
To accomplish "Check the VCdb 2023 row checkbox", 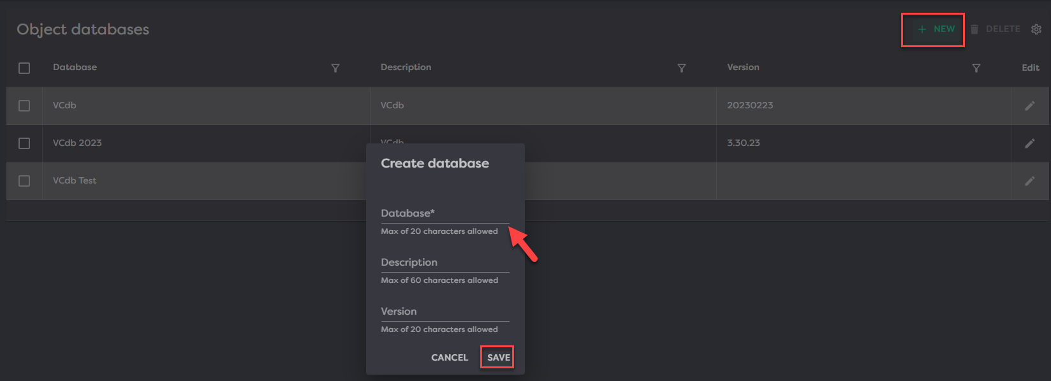I will point(24,143).
